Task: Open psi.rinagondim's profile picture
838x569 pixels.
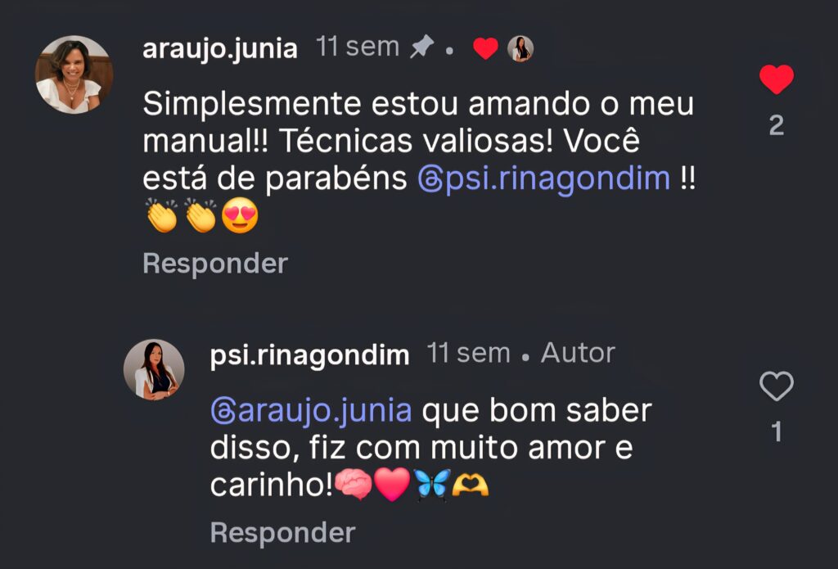Action: pos(154,370)
